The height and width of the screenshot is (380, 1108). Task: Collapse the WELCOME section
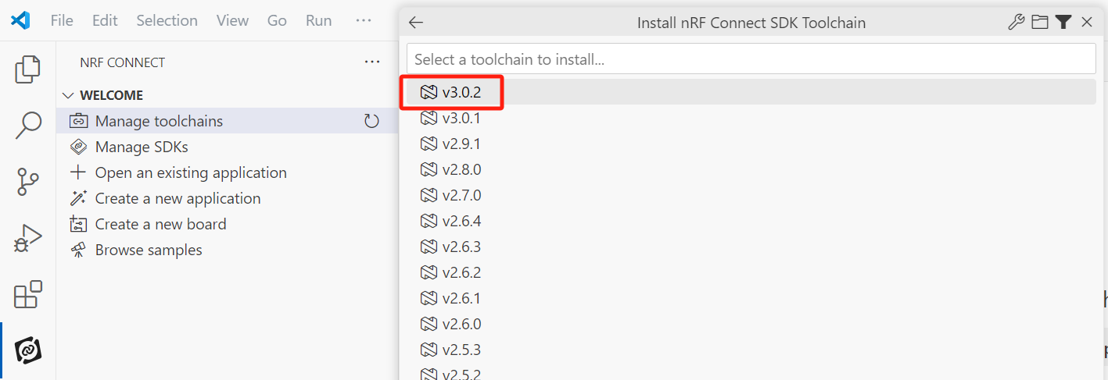tap(68, 95)
